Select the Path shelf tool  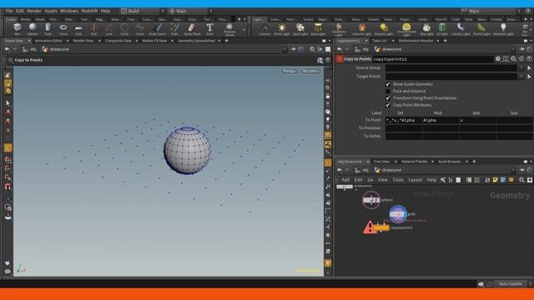174,29
